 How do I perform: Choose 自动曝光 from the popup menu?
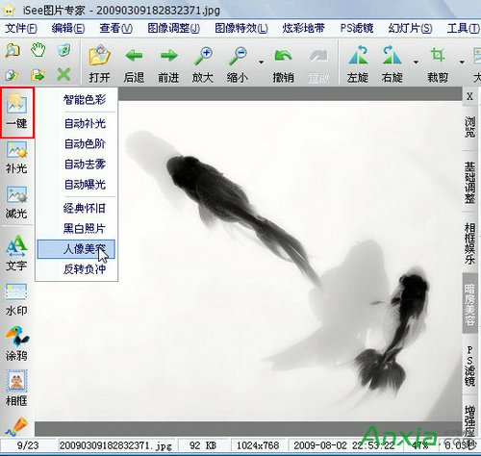pyautogui.click(x=76, y=185)
